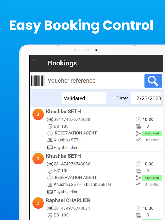Screen dimensions: 165x220
Task: Tap the Payable client card icon in second booking
Action: (50, 192)
